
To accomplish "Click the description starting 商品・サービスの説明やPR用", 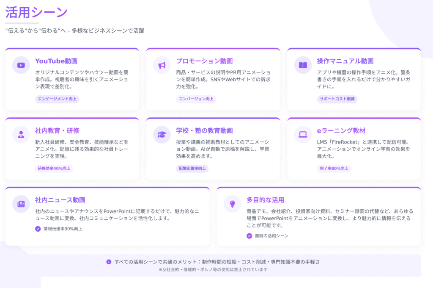I will click(x=223, y=79).
